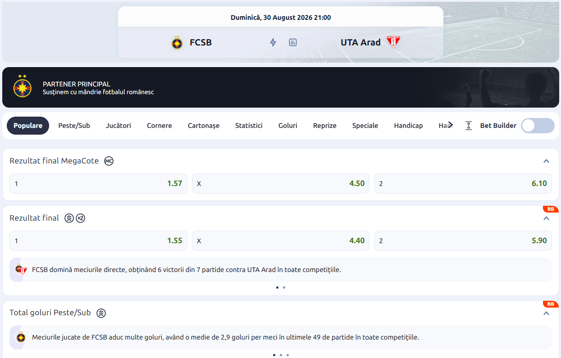This screenshot has width=561, height=358.
Task: Click FCSB crest in goals average insight
Action: point(21,337)
